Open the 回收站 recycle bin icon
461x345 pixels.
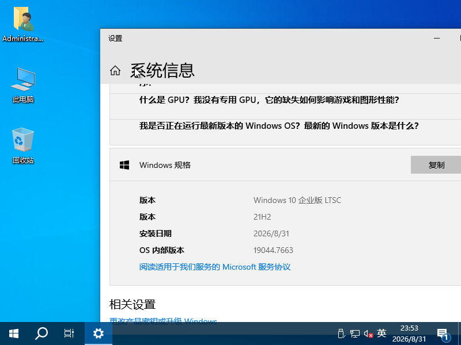click(23, 145)
